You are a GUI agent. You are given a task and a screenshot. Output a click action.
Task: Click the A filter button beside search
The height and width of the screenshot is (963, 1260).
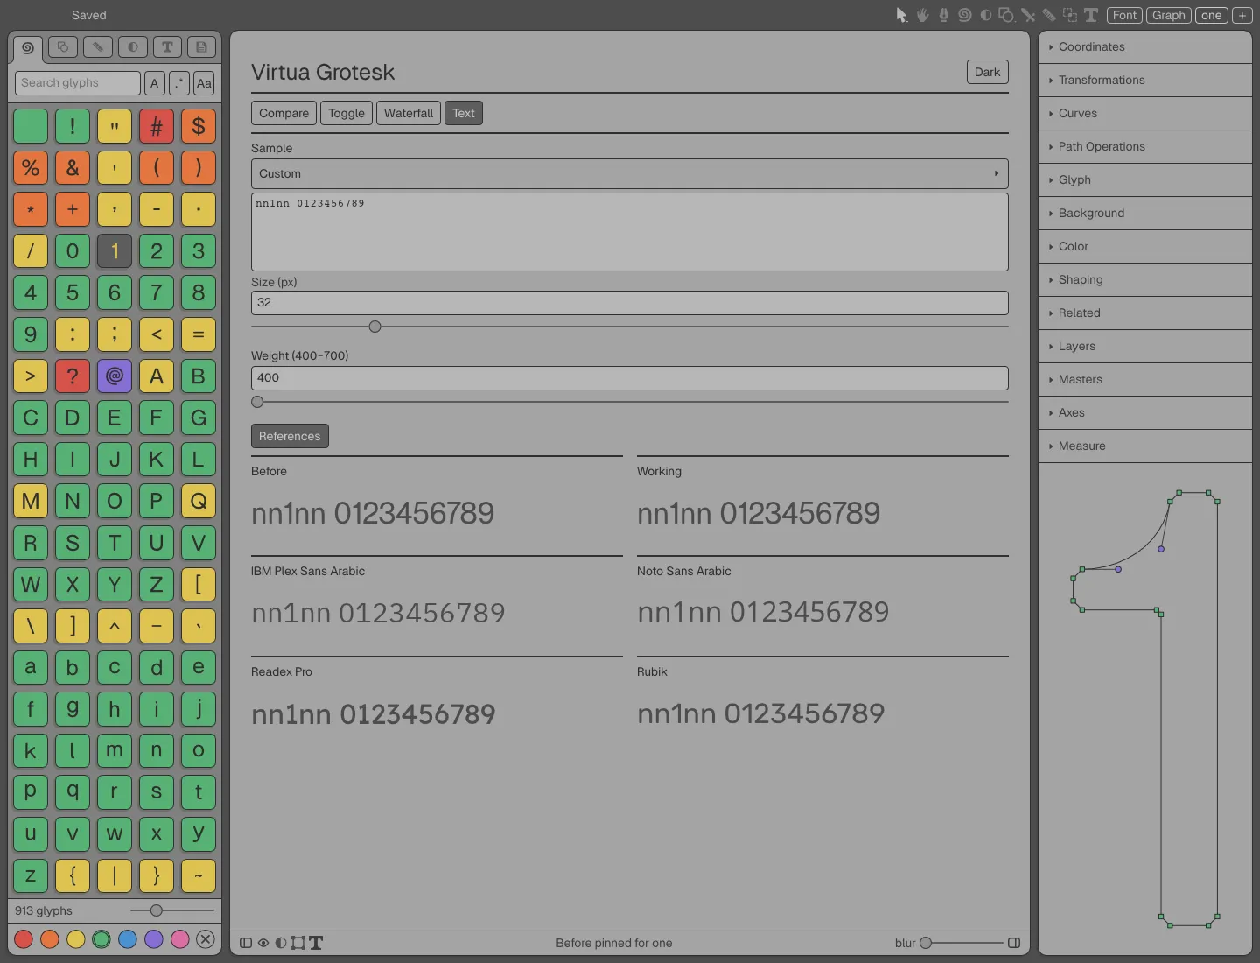click(155, 83)
